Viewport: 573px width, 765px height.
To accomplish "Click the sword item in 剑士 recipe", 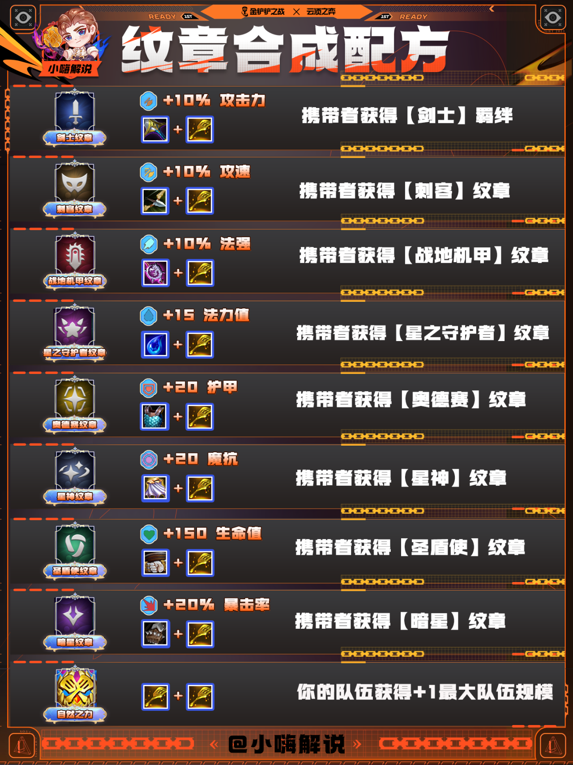I will (x=155, y=130).
